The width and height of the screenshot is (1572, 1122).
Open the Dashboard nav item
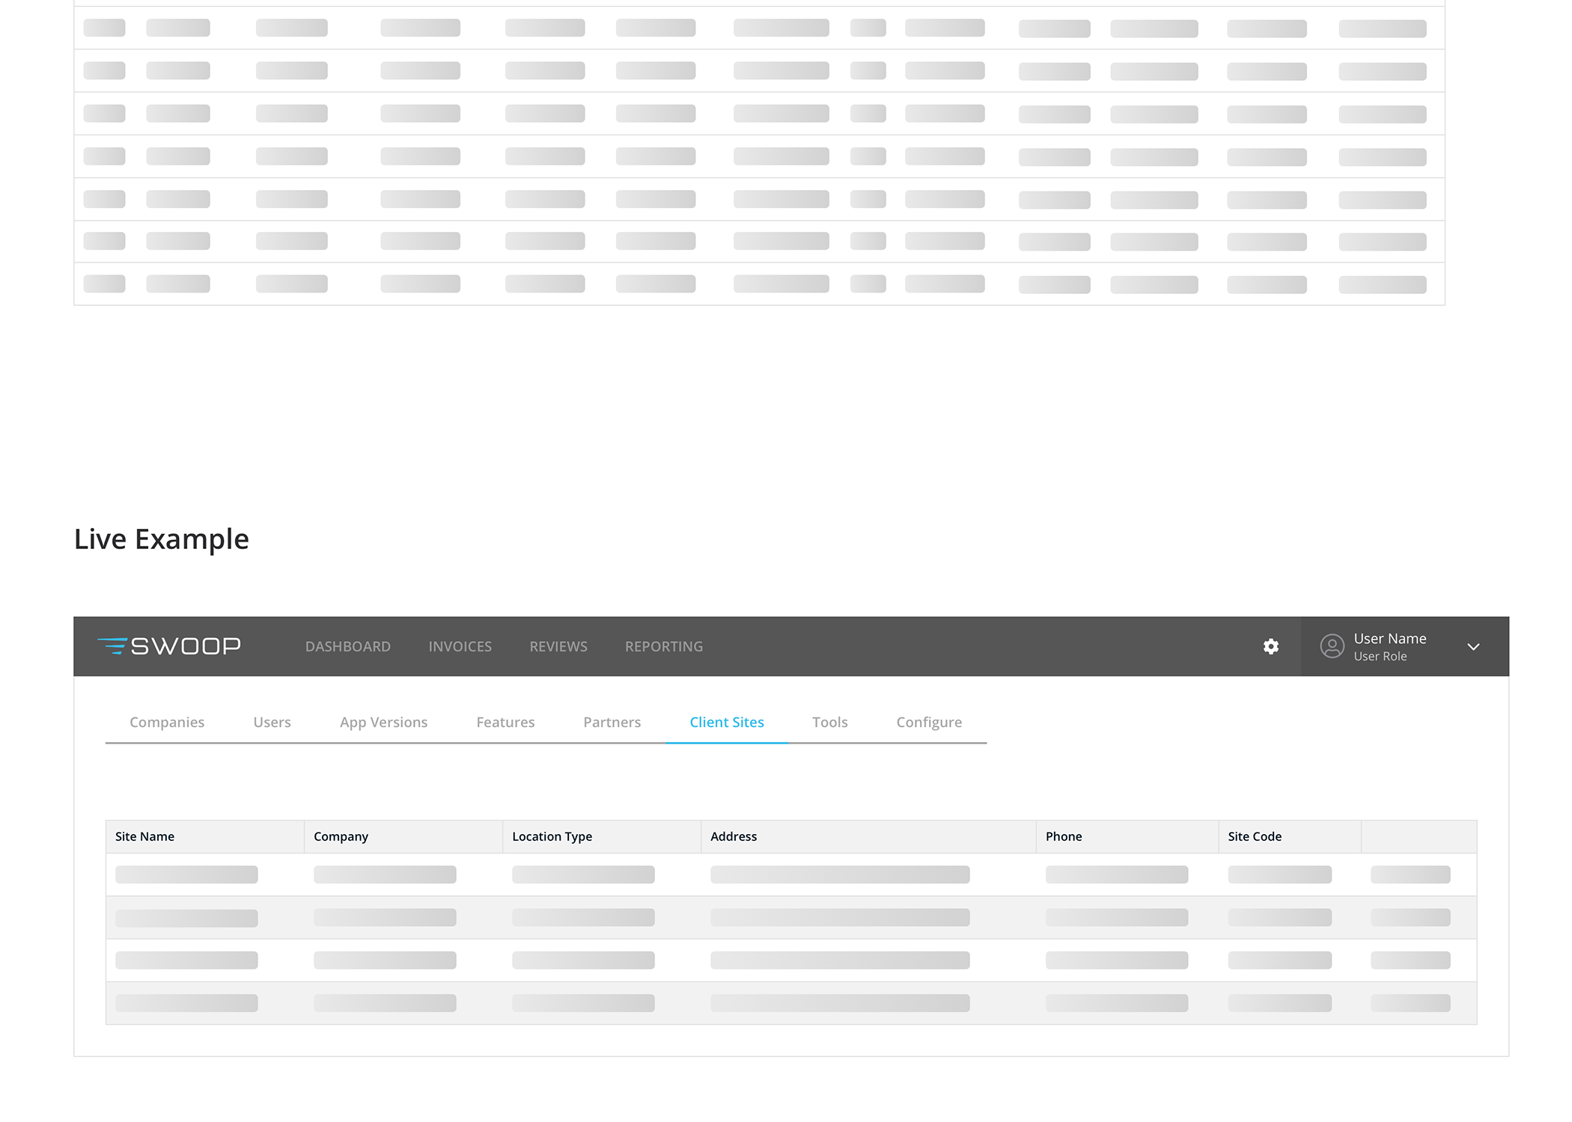coord(348,646)
